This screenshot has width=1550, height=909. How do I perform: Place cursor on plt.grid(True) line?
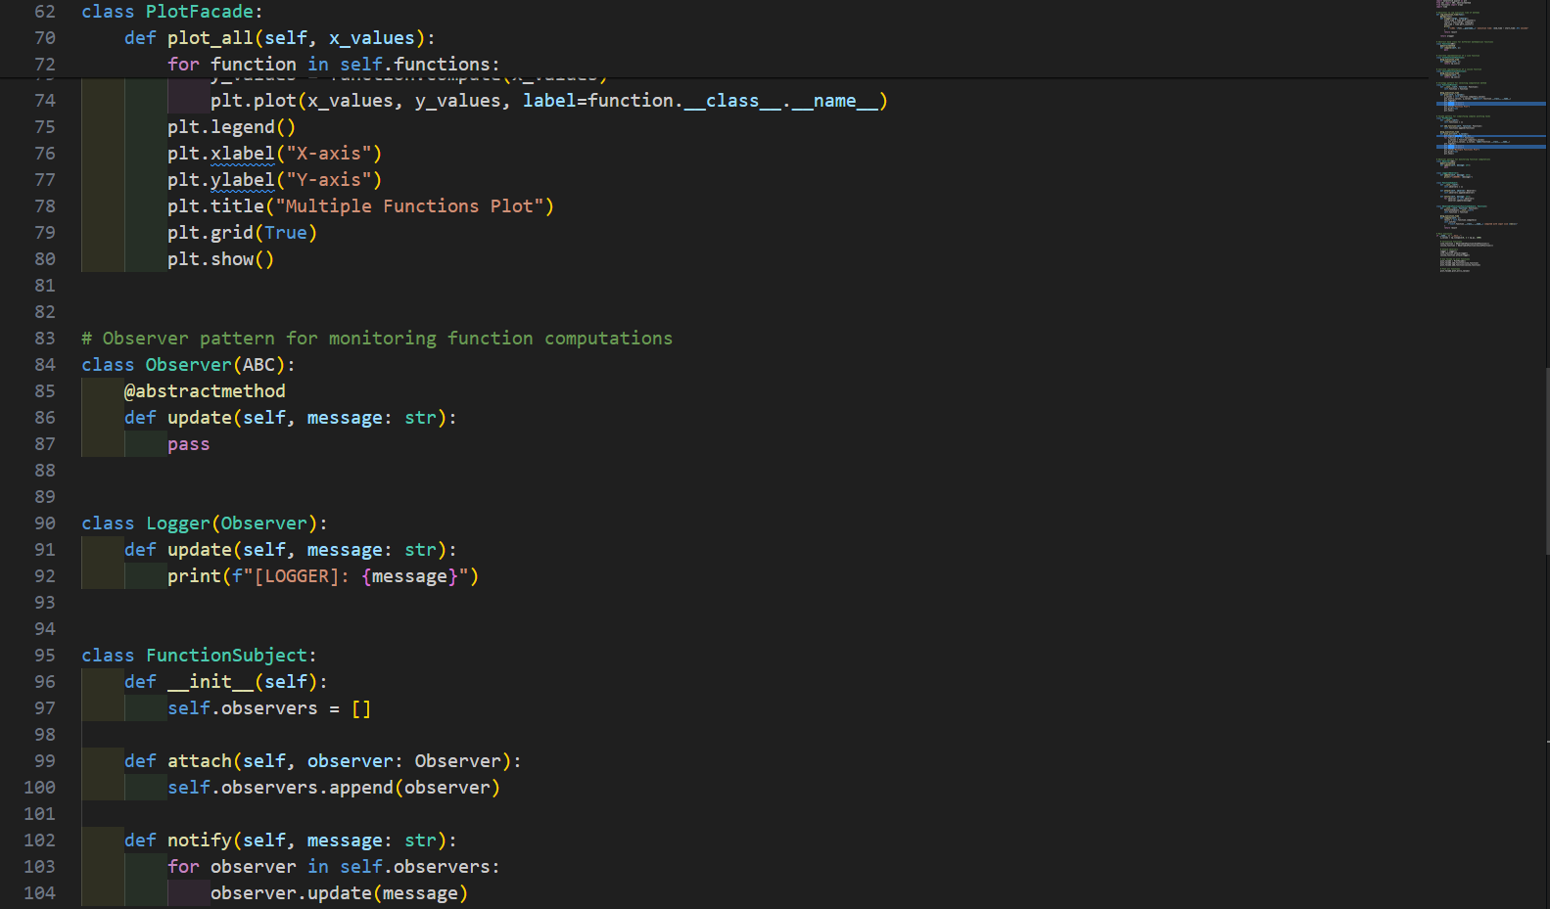click(x=242, y=233)
